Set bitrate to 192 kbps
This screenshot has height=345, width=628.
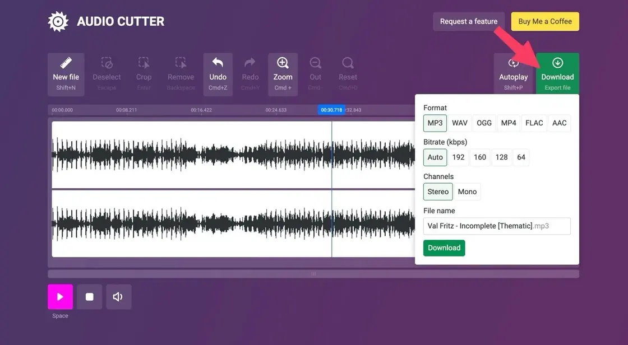[459, 157]
